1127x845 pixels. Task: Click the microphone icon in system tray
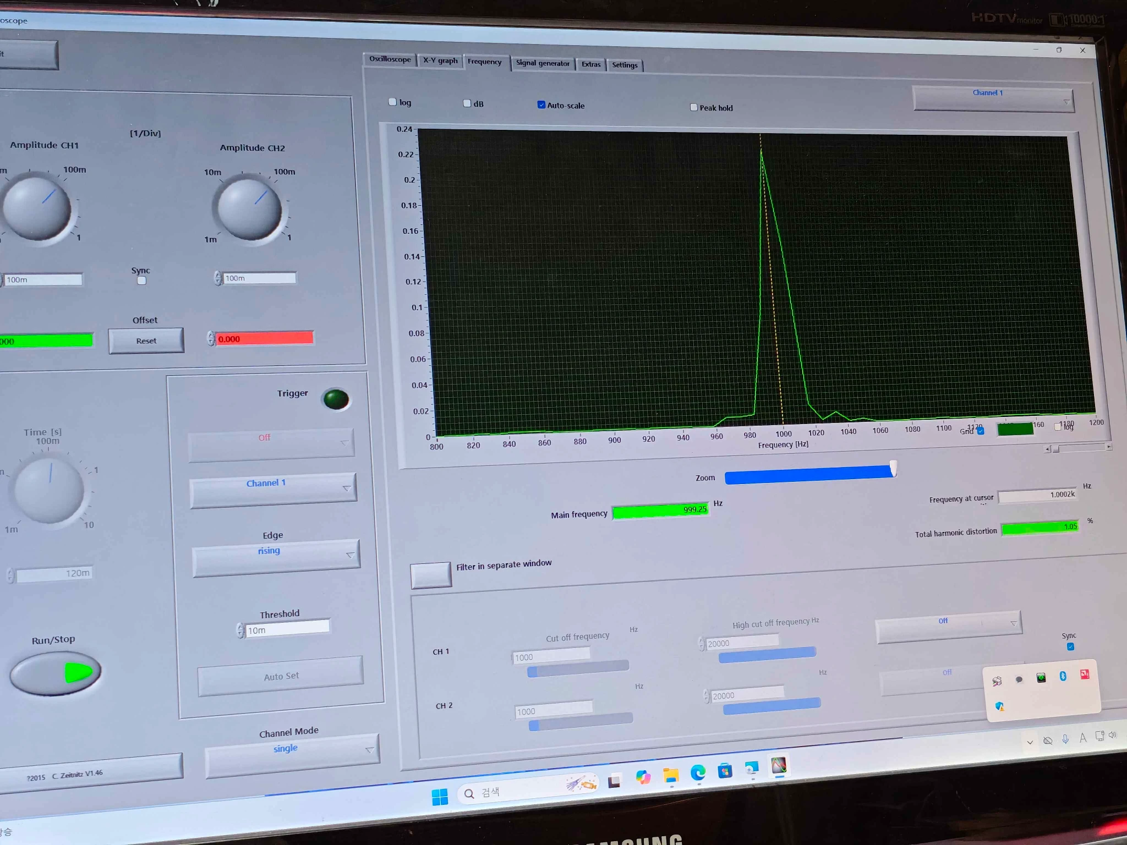pyautogui.click(x=1065, y=739)
